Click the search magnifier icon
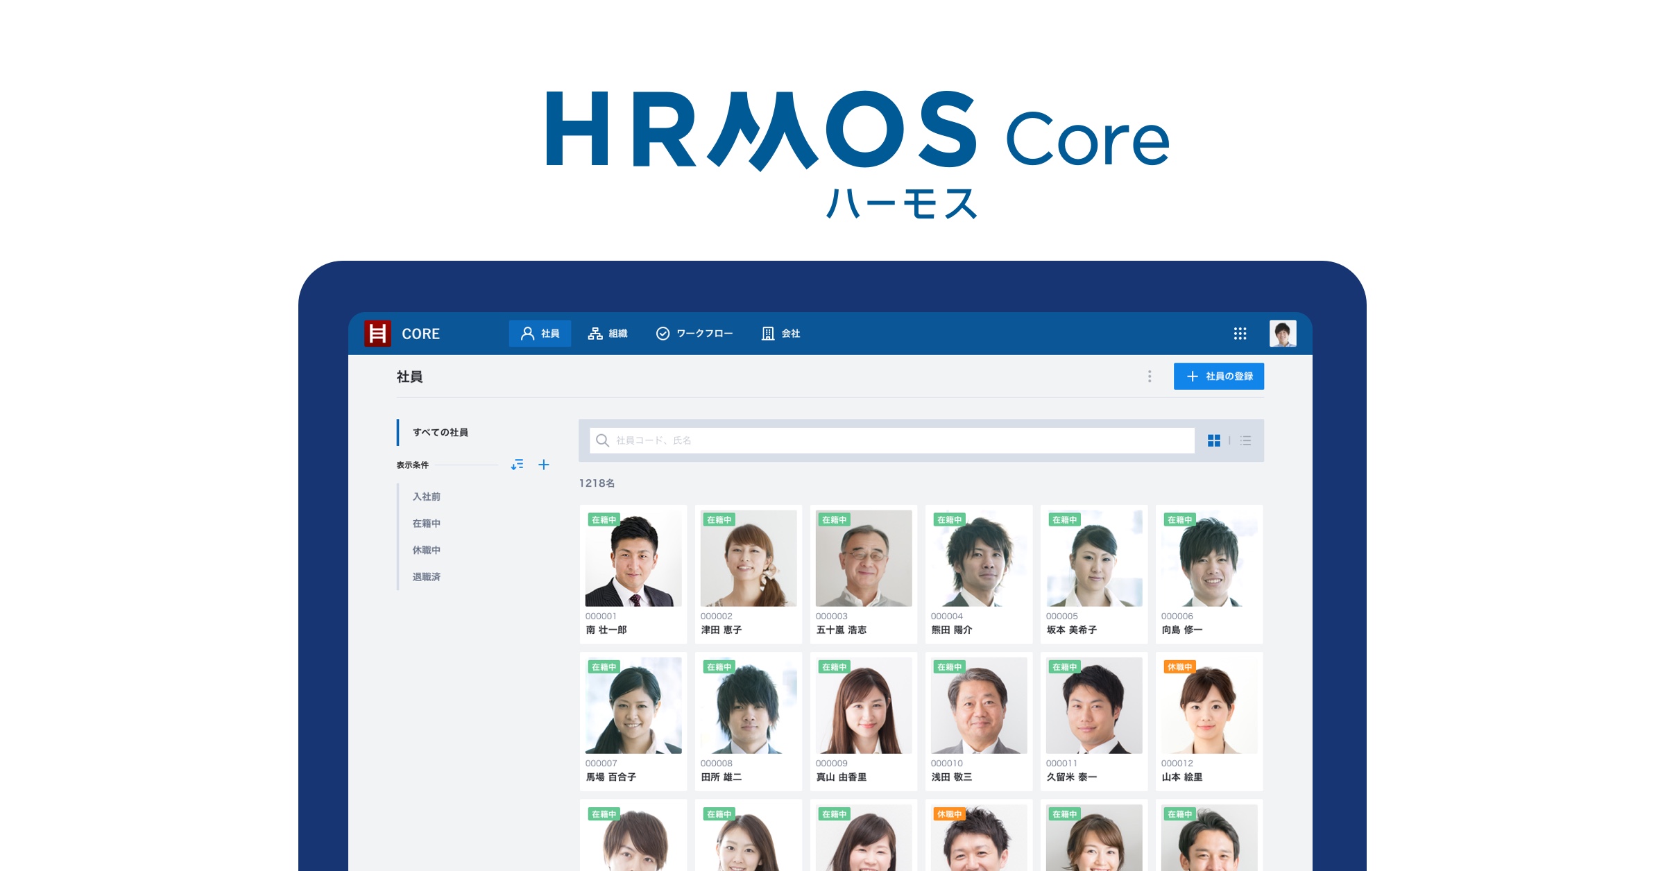Screen dimensions: 1665x871 pos(602,440)
